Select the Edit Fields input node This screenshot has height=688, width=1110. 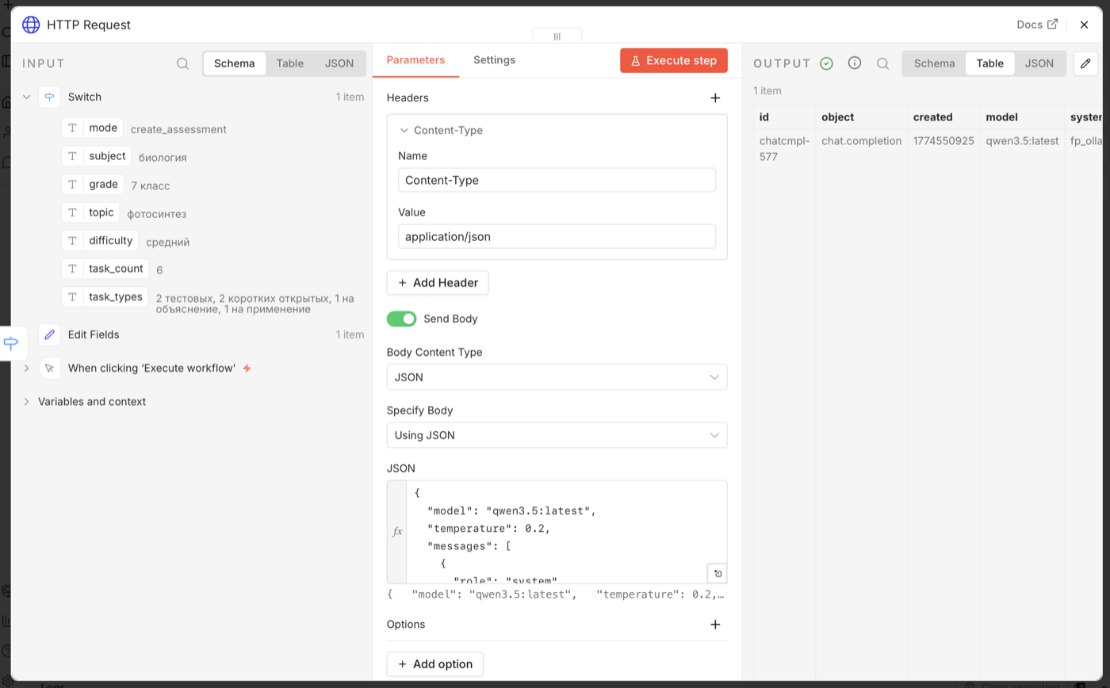pyautogui.click(x=94, y=334)
